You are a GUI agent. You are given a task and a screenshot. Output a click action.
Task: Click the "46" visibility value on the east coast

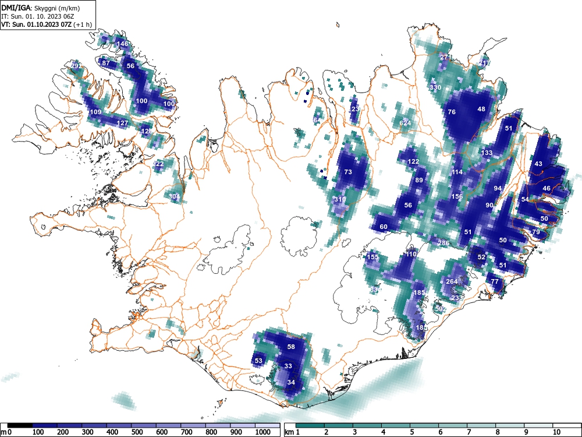point(546,188)
